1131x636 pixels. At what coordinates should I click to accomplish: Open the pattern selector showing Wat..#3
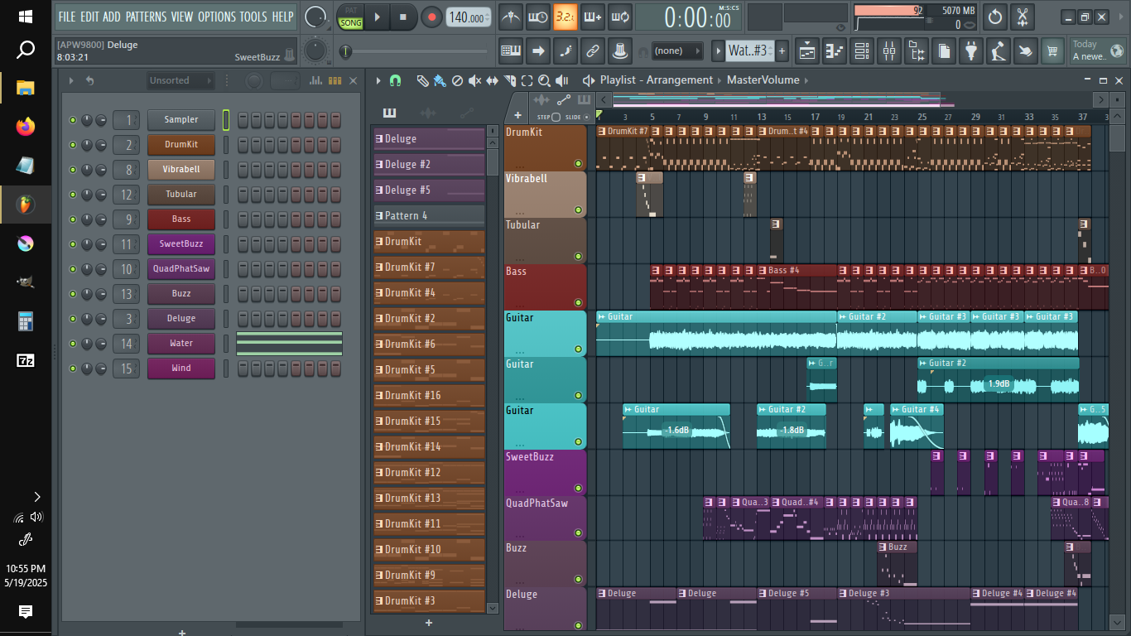tap(747, 51)
